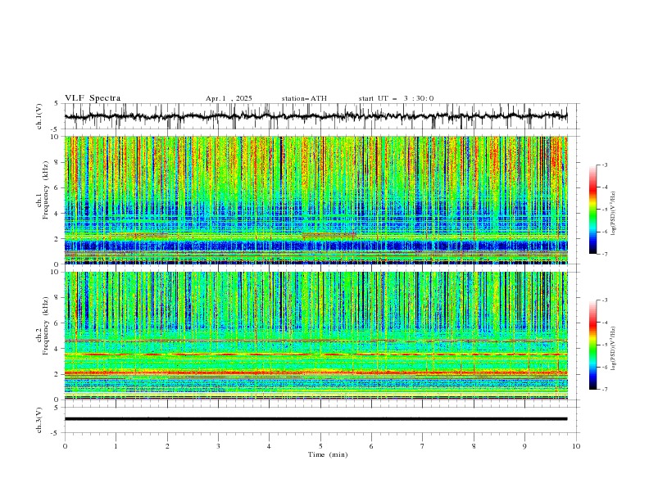Click the ch.1 Frequency (kHz) axis label

click(43, 191)
